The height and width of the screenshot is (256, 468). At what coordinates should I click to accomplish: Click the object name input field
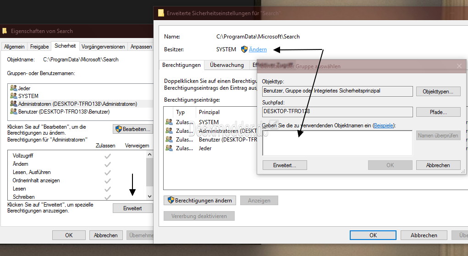click(x=337, y=143)
